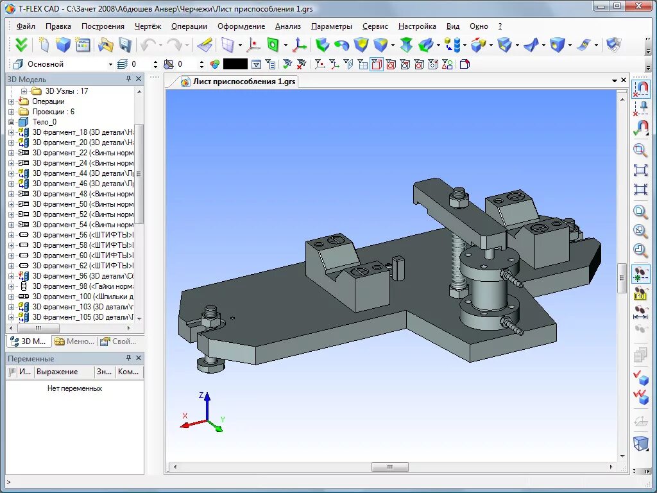Open the Операции menu

tap(189, 26)
